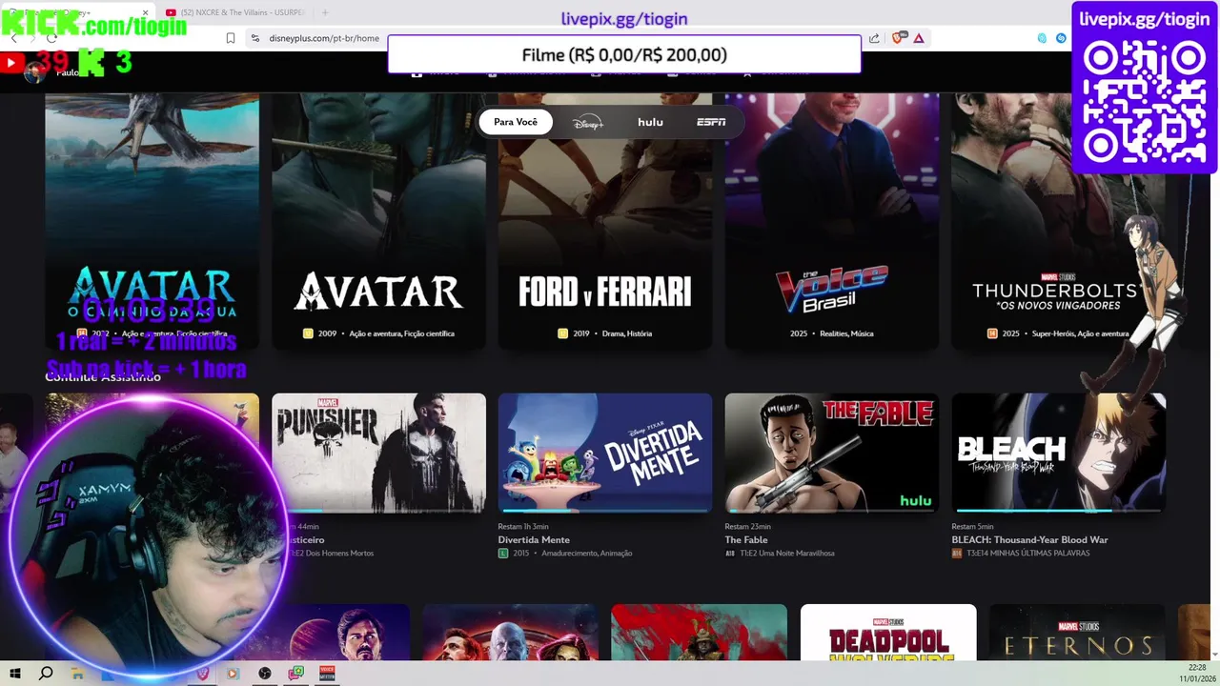This screenshot has height=686, width=1220.
Task: Open the Deadpool Wolverine poster
Action: click(x=888, y=632)
